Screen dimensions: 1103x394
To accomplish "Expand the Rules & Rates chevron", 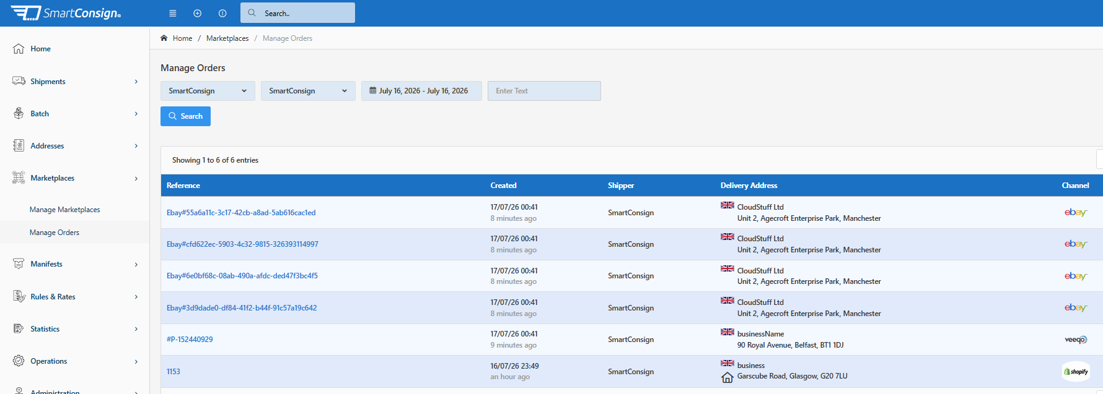I will click(136, 296).
